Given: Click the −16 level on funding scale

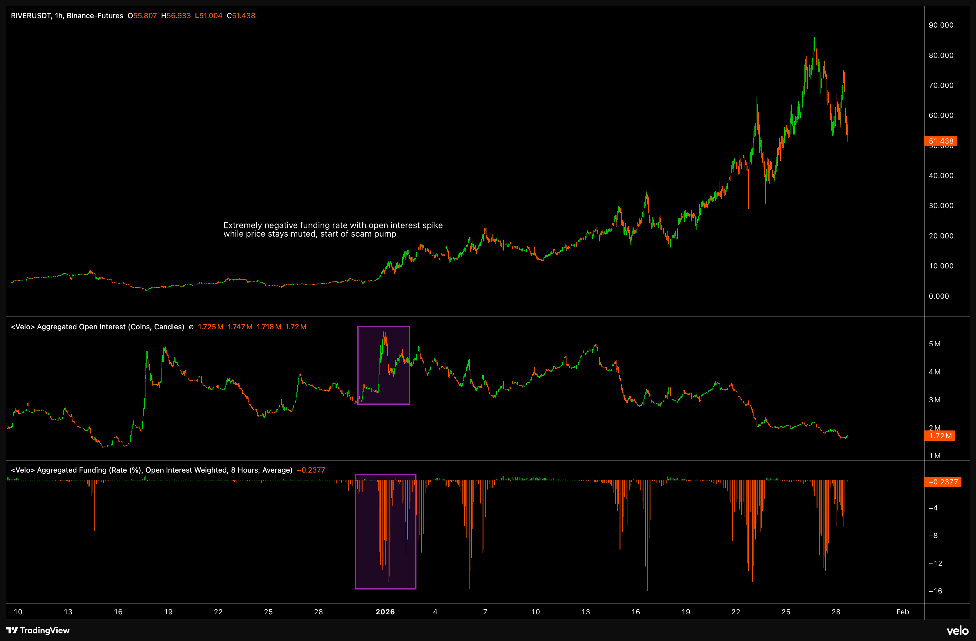Looking at the screenshot, I should [x=935, y=591].
